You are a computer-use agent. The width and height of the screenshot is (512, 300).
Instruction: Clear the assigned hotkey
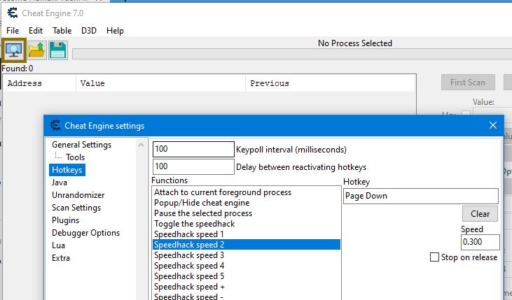[x=480, y=214]
